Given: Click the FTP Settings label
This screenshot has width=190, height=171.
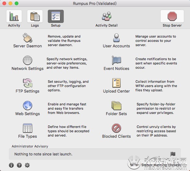Looking at the screenshot, I should [x=28, y=91].
